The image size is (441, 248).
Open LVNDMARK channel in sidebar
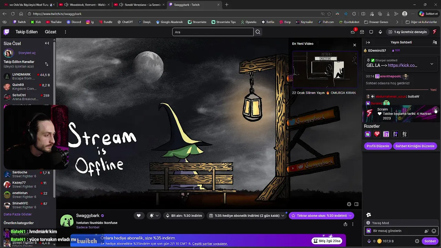pyautogui.click(x=27, y=76)
